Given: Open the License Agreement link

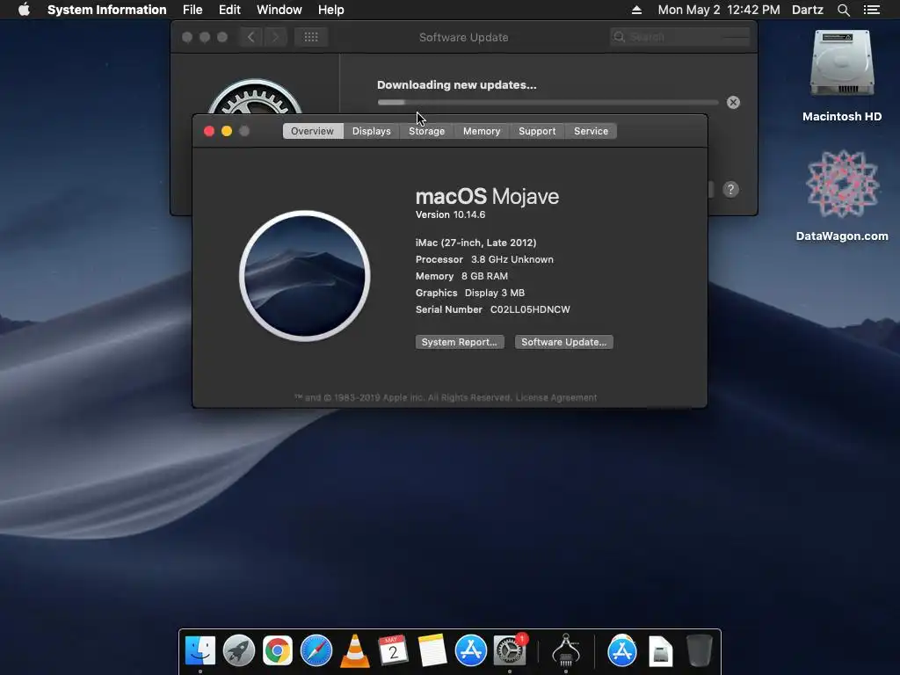Looking at the screenshot, I should [556, 398].
